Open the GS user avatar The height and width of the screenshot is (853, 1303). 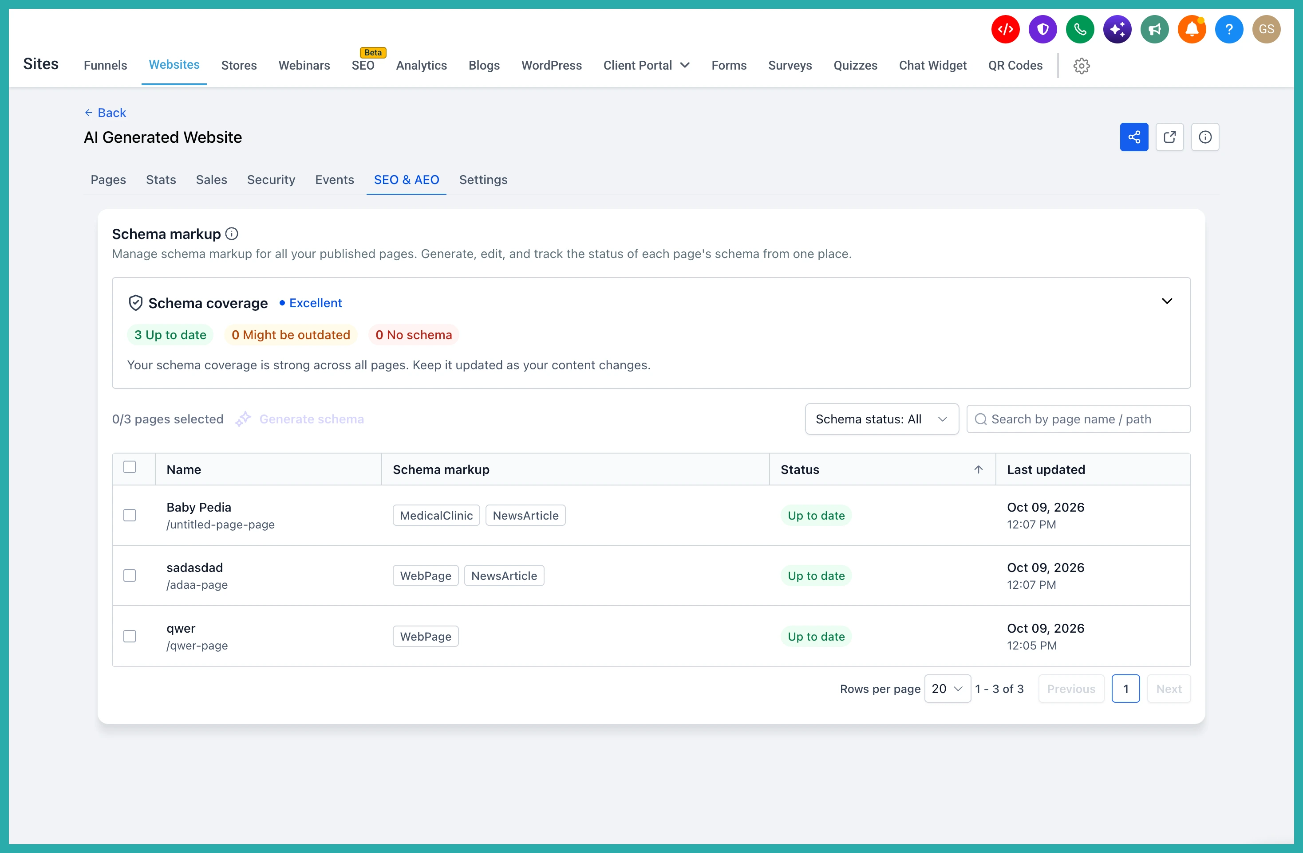[x=1266, y=29]
